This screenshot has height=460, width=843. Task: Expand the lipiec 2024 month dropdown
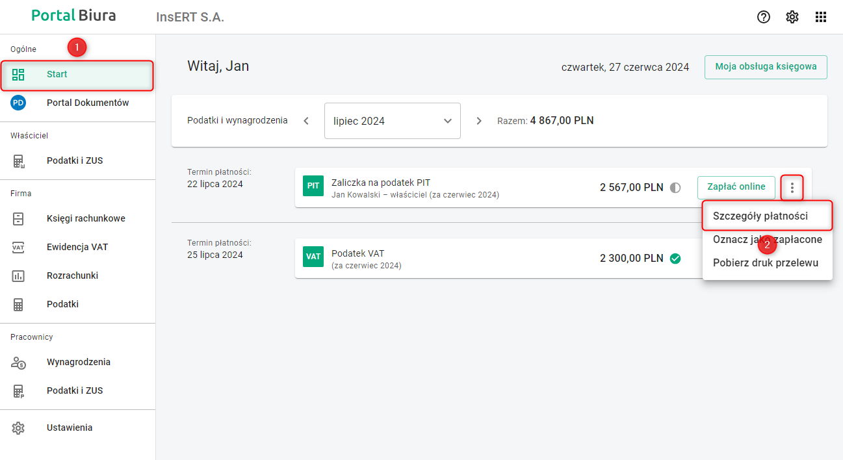pyautogui.click(x=392, y=121)
